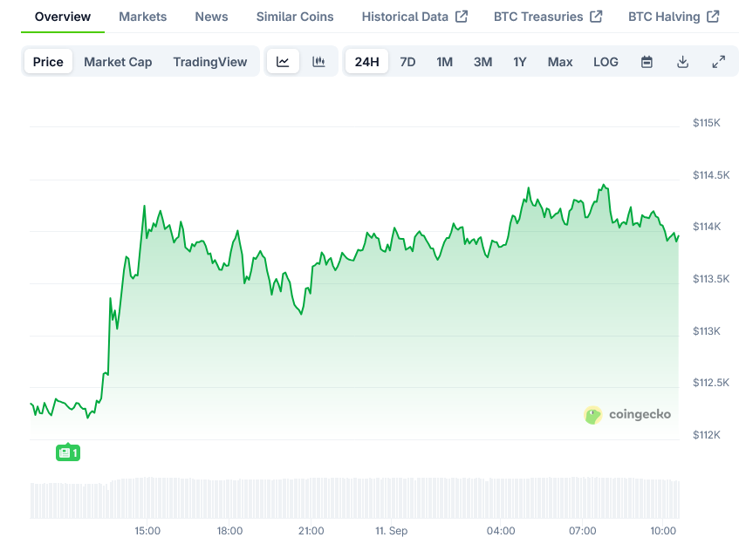Image resolution: width=739 pixels, height=544 pixels.
Task: Switch to candlestick chart icon
Action: (318, 62)
